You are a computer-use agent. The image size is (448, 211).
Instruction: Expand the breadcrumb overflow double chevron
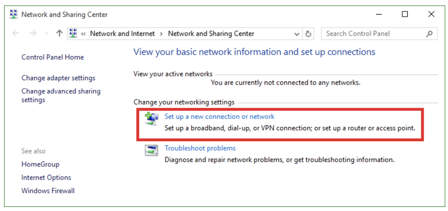pos(83,34)
